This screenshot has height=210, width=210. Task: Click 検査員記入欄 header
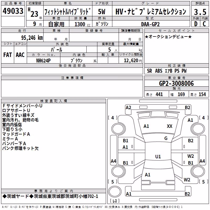pyautogui.click(x=54, y=101)
